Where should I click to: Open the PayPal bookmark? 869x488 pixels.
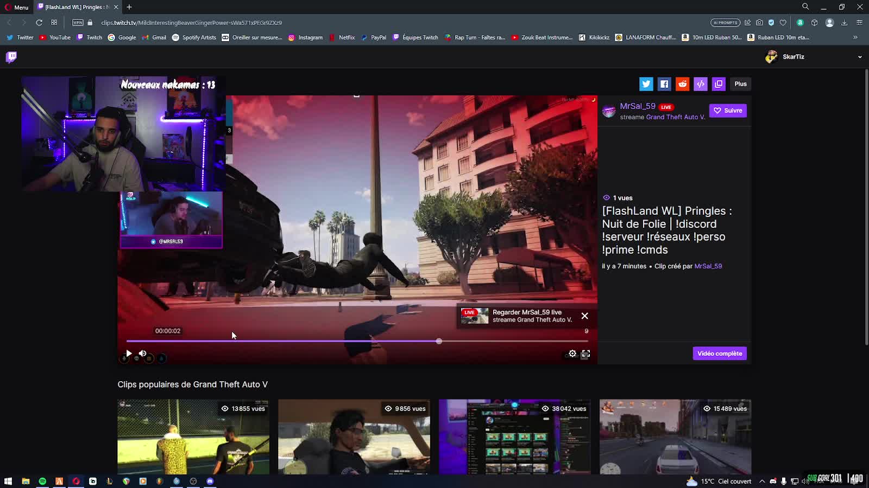(374, 37)
